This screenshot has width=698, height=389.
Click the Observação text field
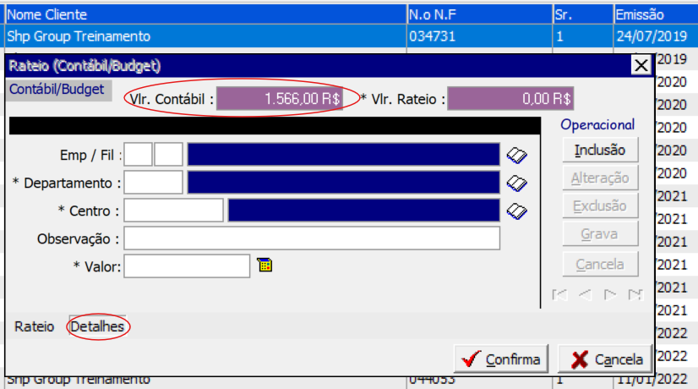coord(312,238)
